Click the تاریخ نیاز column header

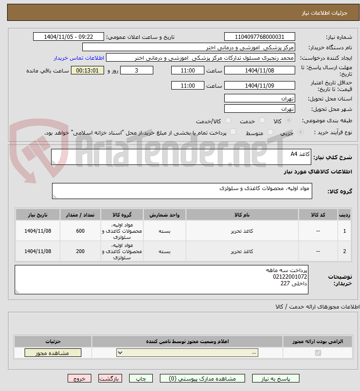pos(37,215)
